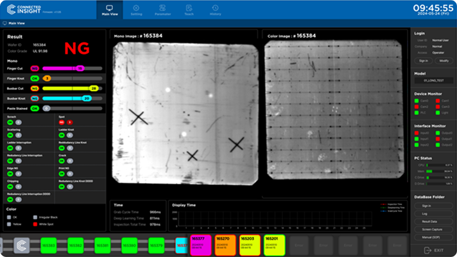Image resolution: width=457 pixels, height=257 pixels.
Task: Toggle the Yellow color checkbox
Action: click(x=9, y=224)
